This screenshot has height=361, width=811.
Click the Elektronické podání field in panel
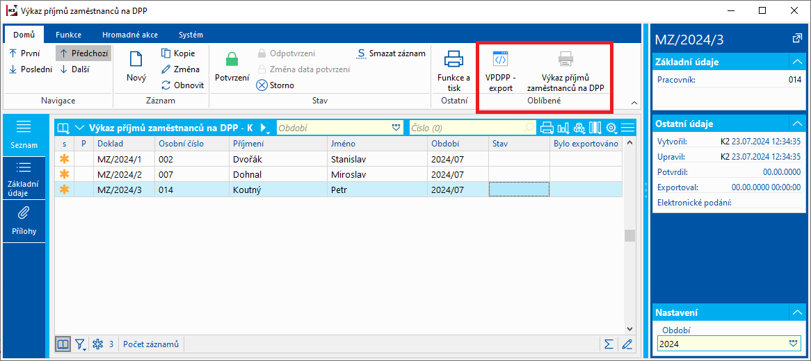729,202
